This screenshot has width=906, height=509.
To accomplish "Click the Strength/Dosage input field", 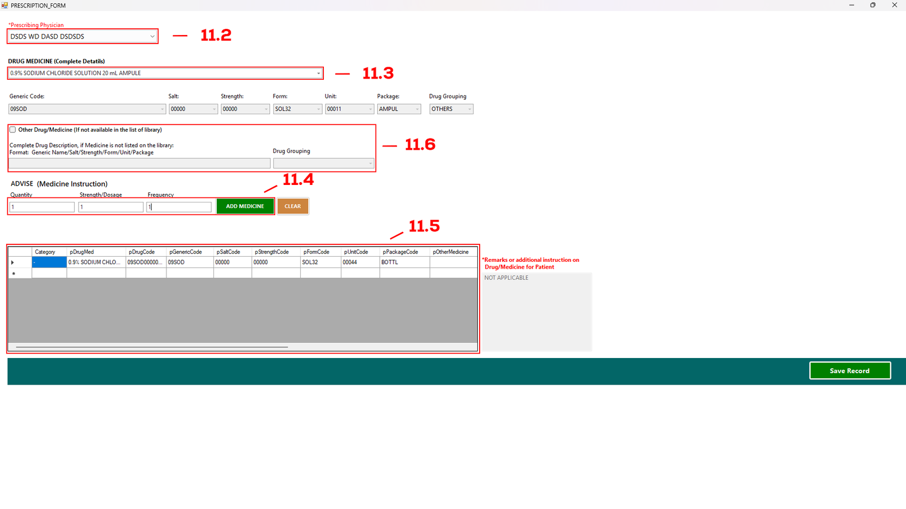I will coord(111,207).
